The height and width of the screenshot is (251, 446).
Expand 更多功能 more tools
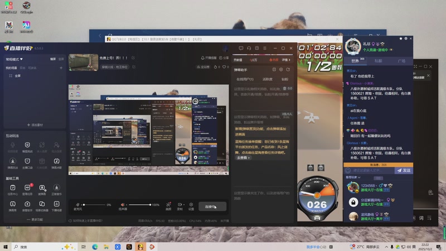tap(35, 219)
